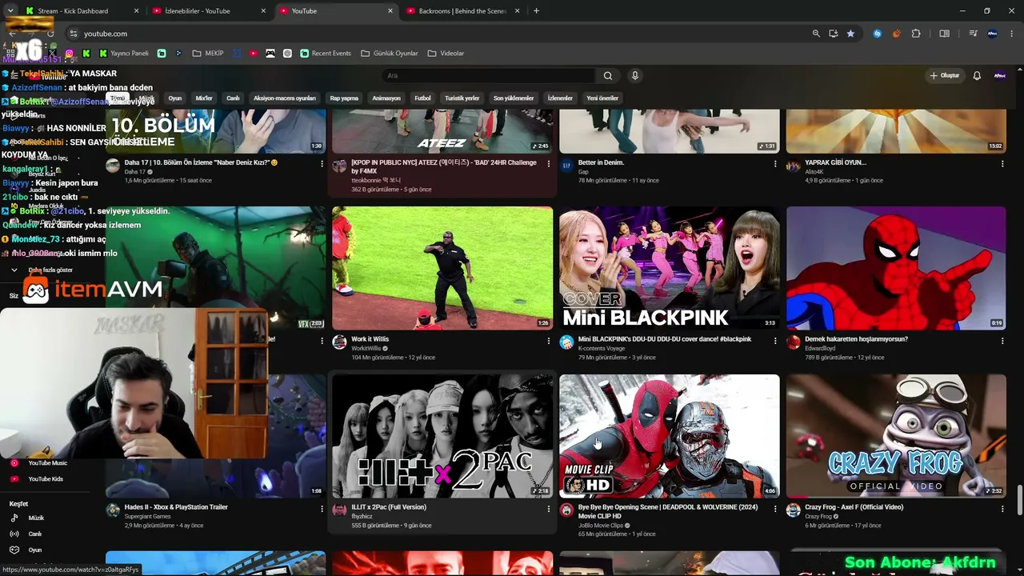Bookmark this page with the star icon
This screenshot has width=1024, height=576.
point(850,34)
